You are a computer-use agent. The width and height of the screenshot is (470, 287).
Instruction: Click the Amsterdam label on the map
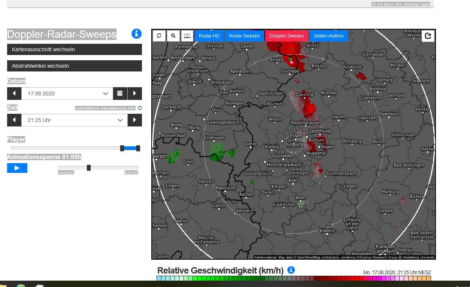[183, 58]
